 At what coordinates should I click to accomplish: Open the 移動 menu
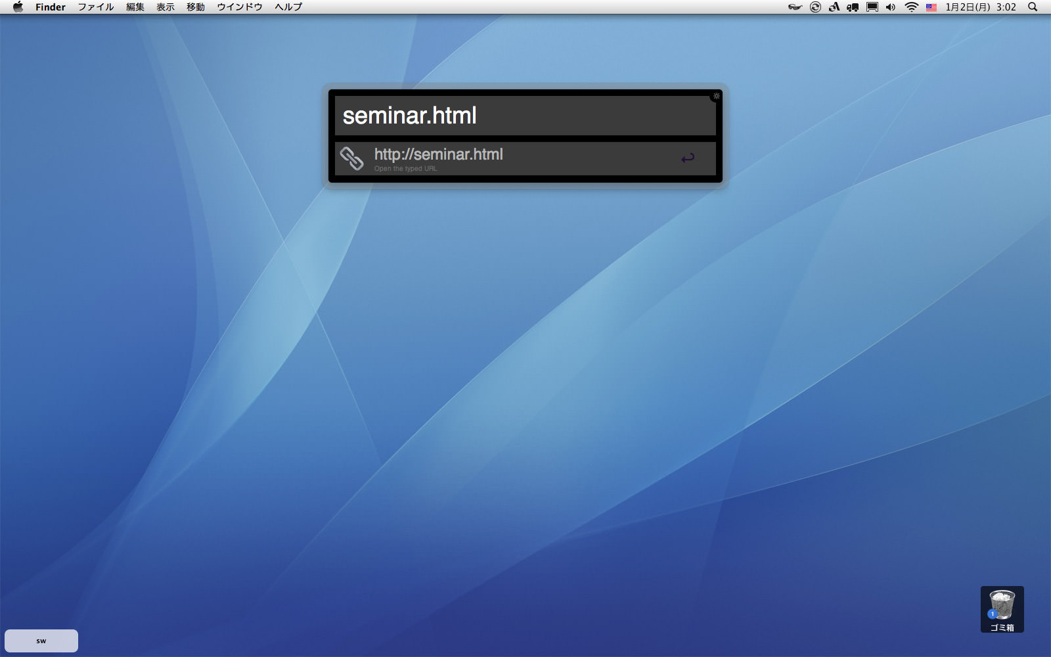pyautogui.click(x=196, y=7)
